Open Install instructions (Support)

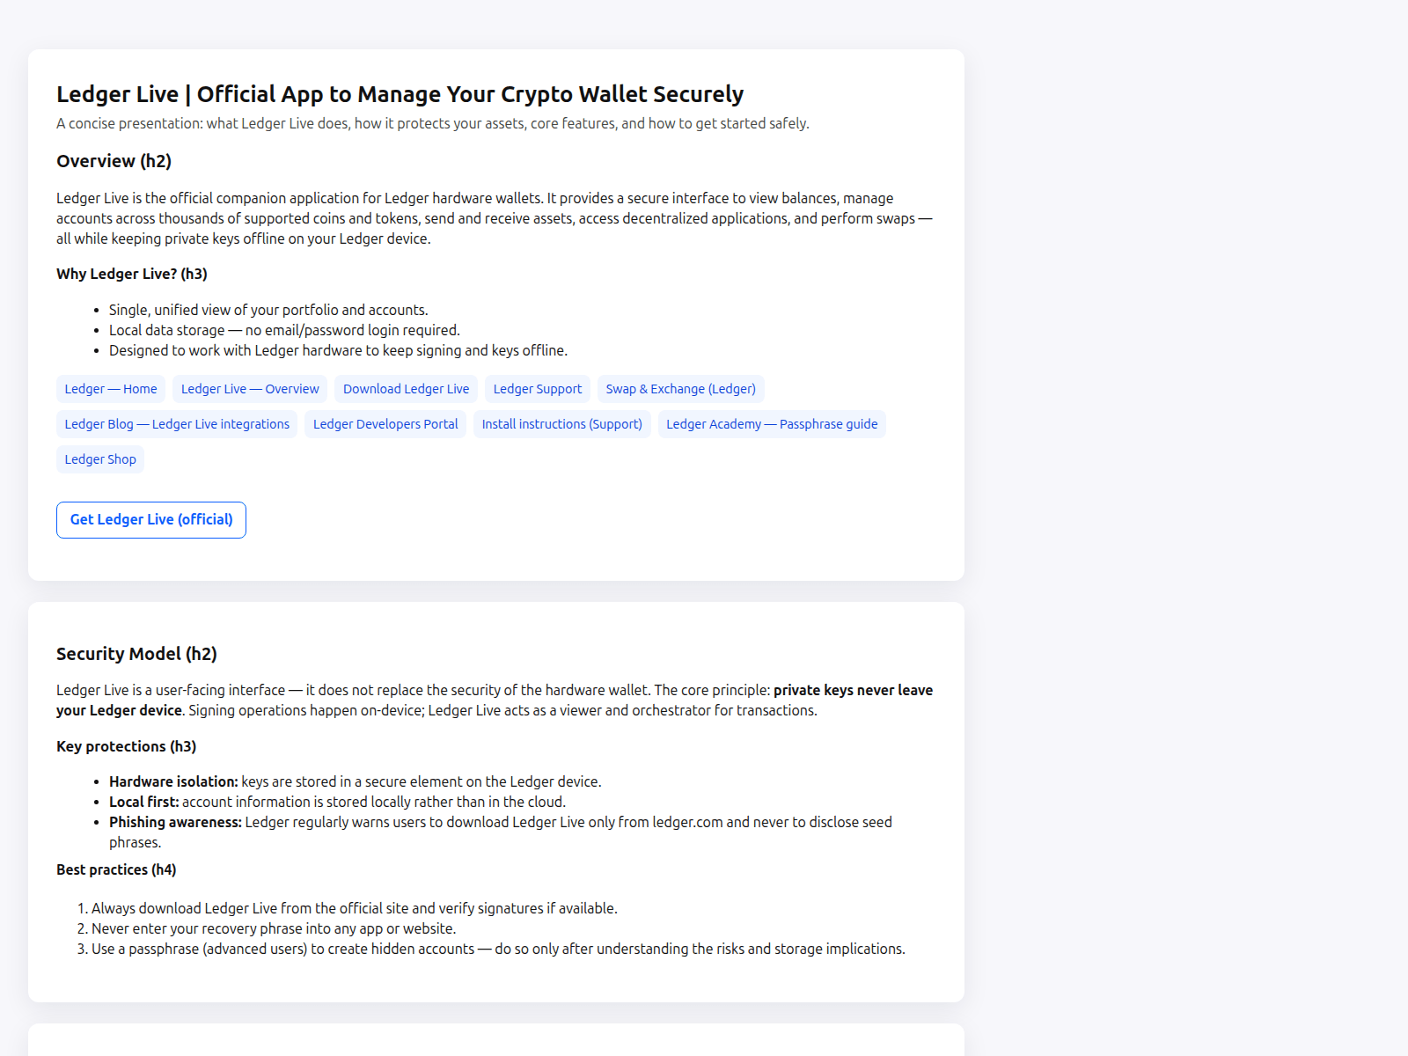pyautogui.click(x=561, y=423)
